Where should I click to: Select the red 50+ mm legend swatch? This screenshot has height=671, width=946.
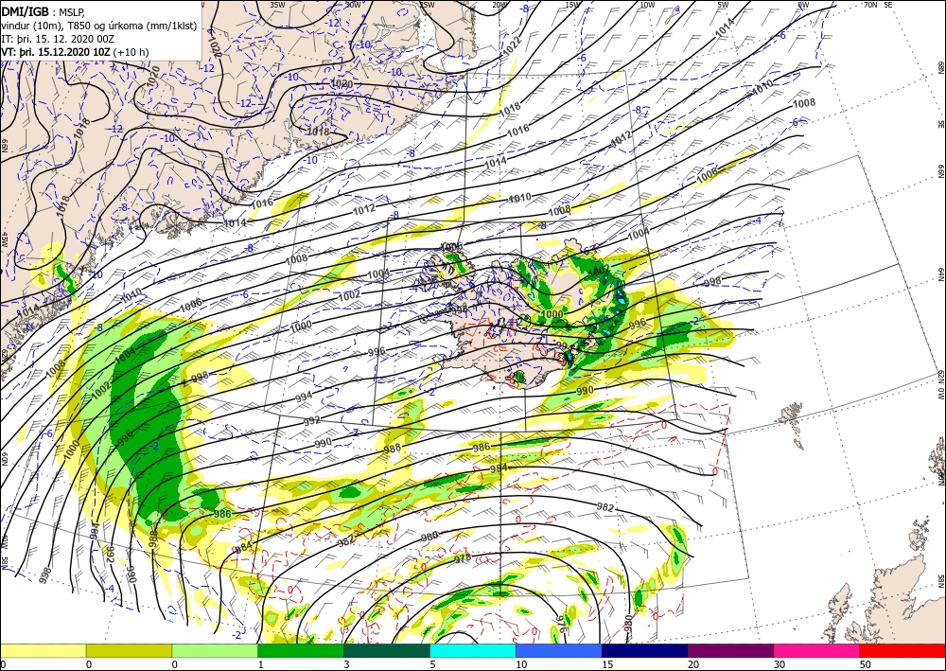(x=902, y=650)
